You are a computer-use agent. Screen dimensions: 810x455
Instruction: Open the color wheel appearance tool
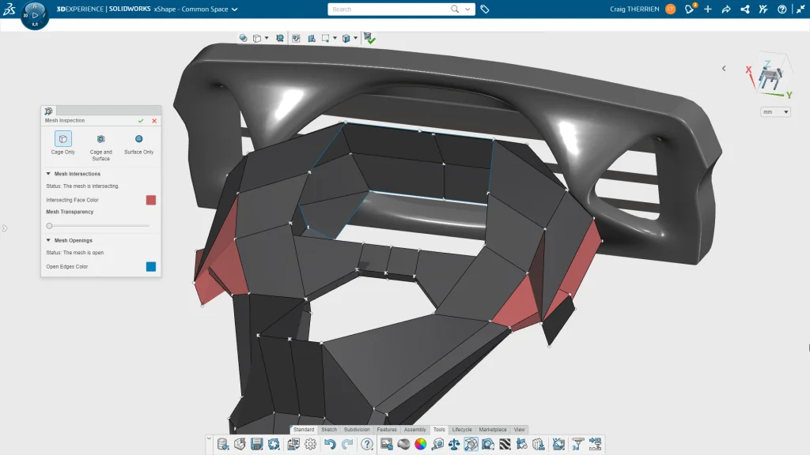421,444
